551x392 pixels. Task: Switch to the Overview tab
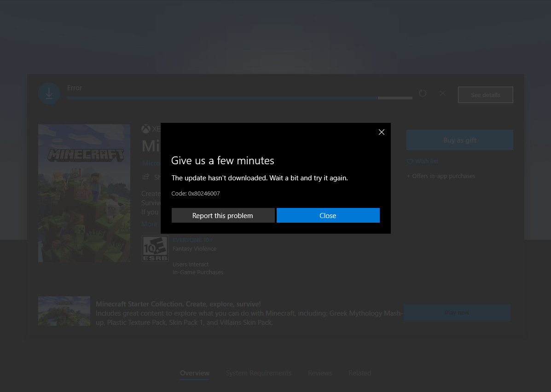point(195,373)
